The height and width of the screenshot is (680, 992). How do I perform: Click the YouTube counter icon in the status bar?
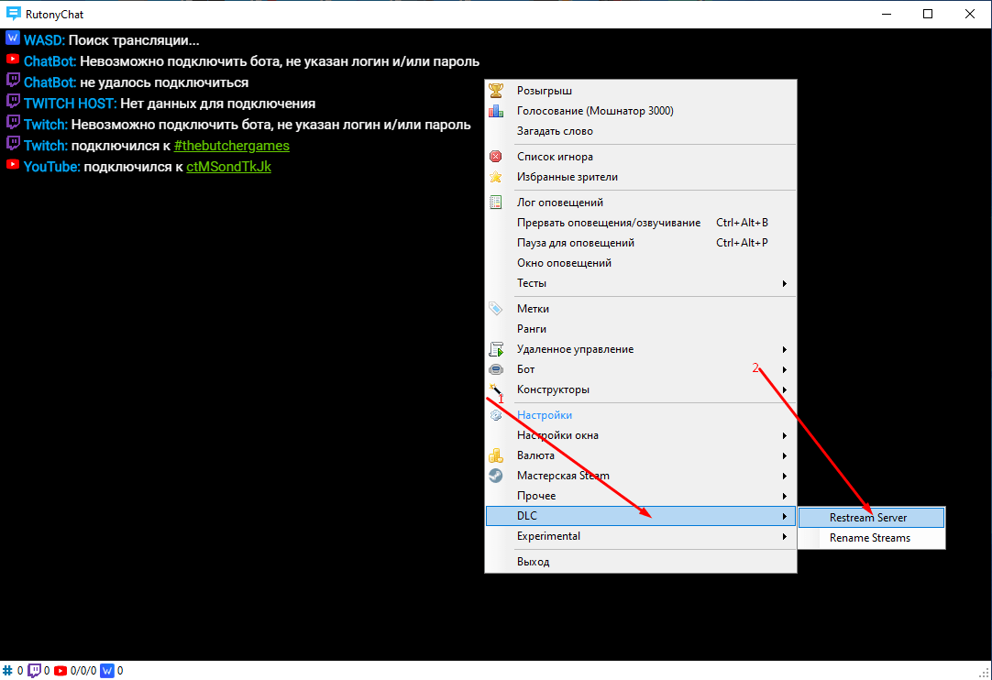(61, 671)
